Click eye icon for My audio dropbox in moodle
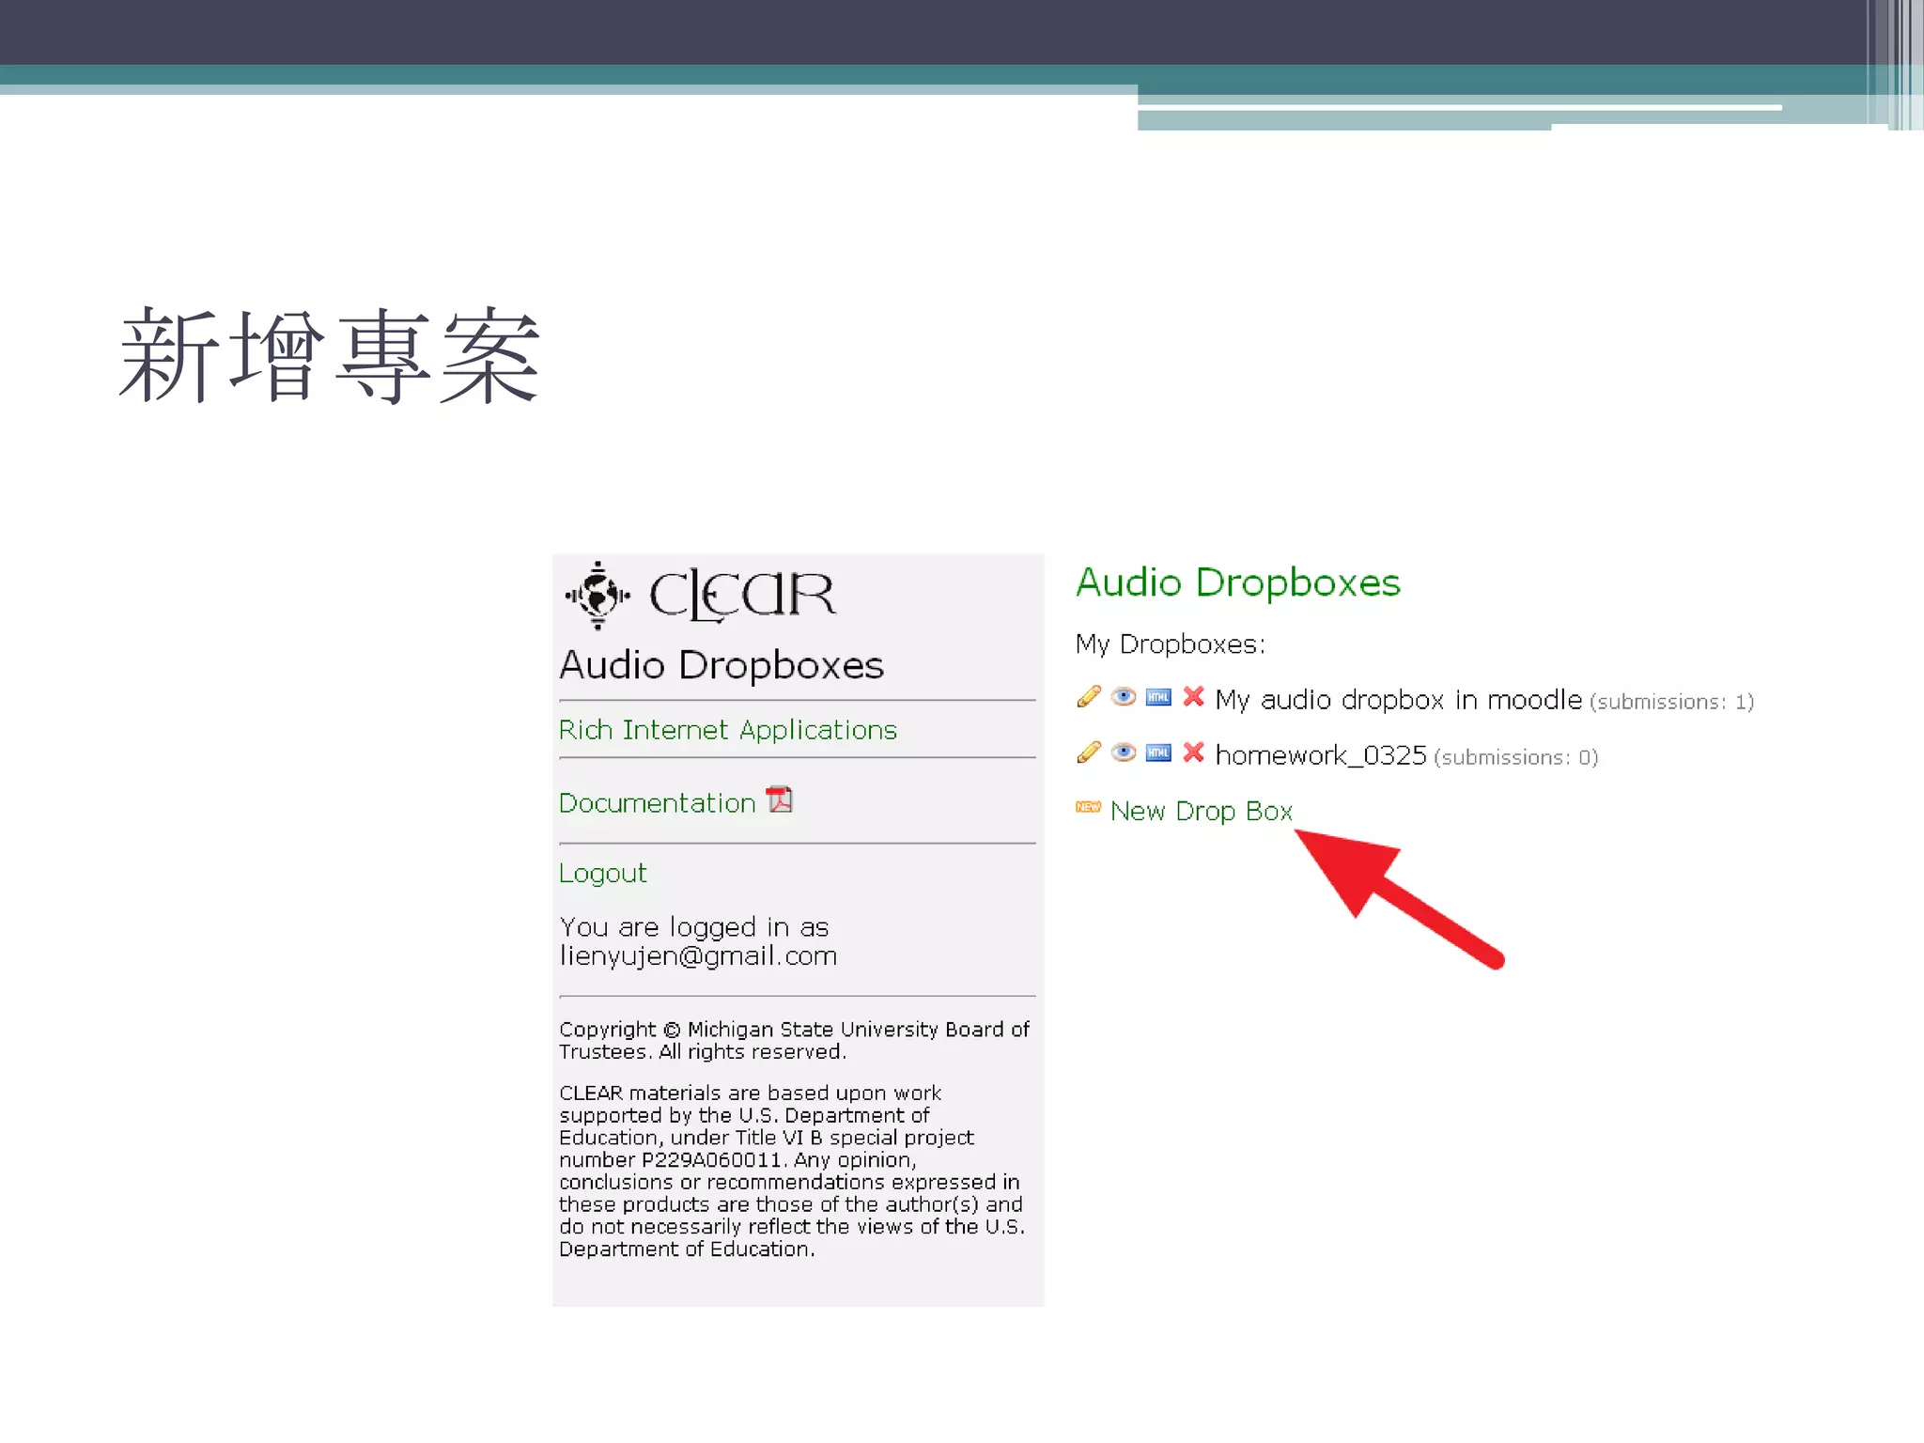Screen dimensions: 1924x1443 coord(1124,697)
